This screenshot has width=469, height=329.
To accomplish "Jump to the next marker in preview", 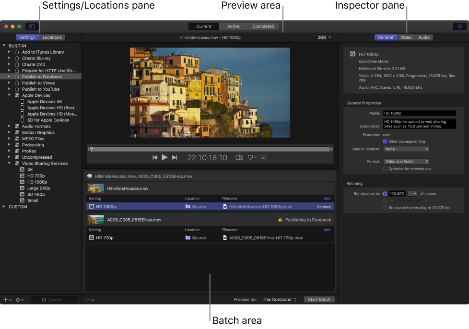I will (x=175, y=157).
